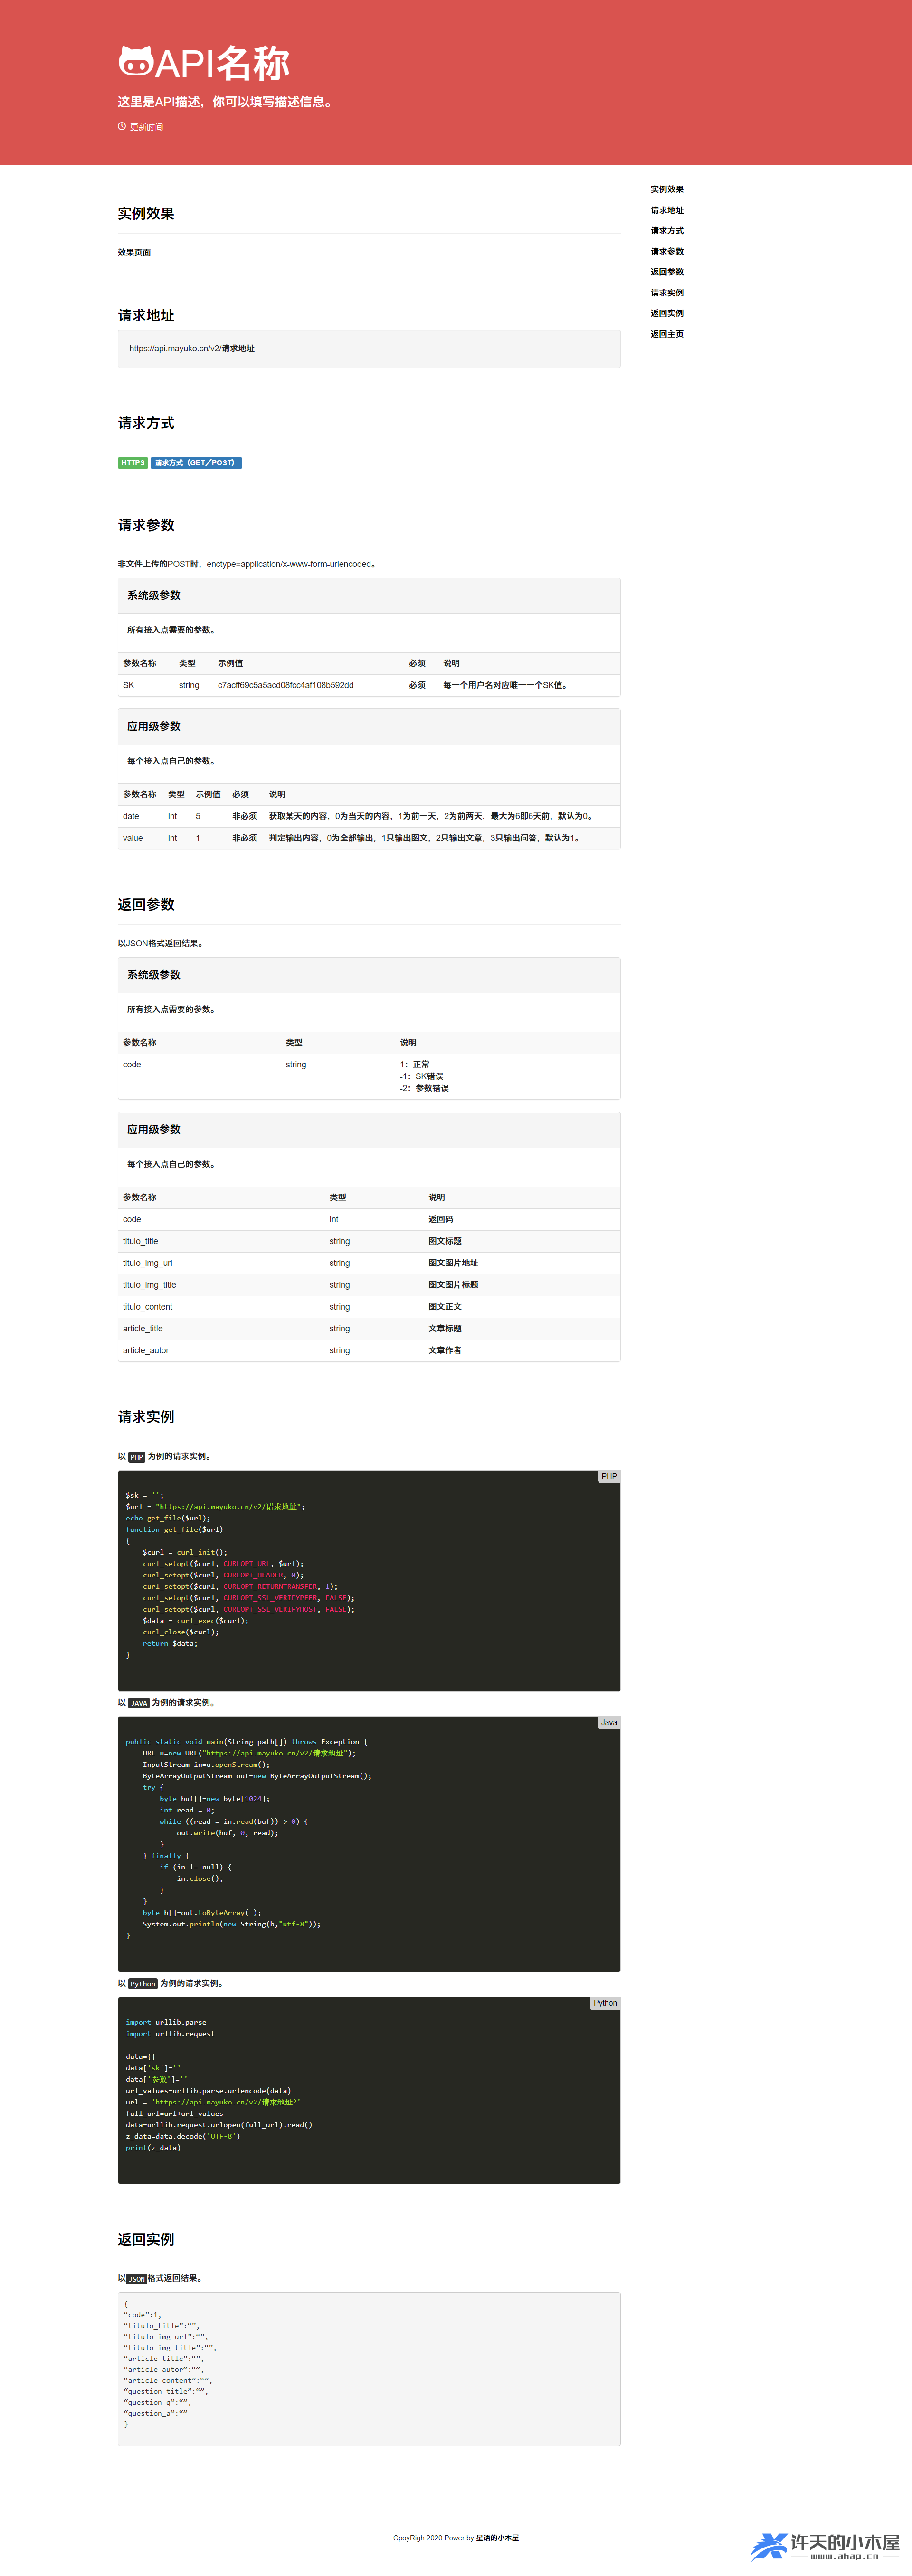The height and width of the screenshot is (2576, 912).
Task: Click the value parameter description 判定输出内容
Action: pyautogui.click(x=425, y=838)
